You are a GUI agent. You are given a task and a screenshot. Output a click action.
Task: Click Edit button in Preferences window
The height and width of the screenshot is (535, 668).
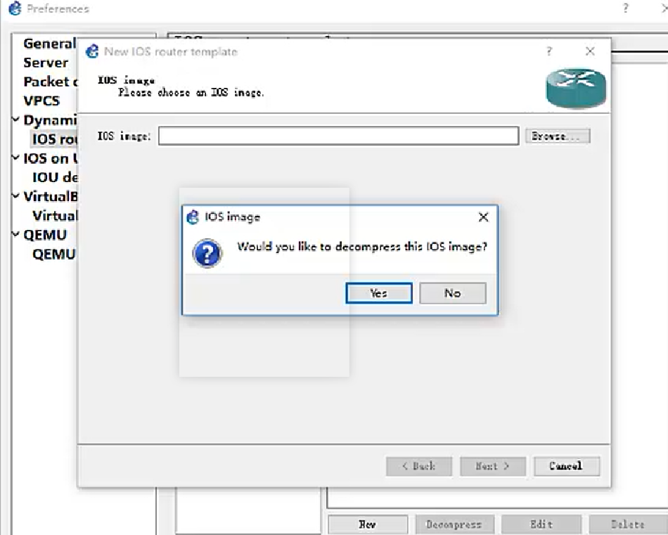click(541, 524)
